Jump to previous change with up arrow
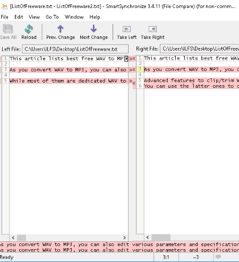Image resolution: width=239 pixels, height=262 pixels. point(61,29)
